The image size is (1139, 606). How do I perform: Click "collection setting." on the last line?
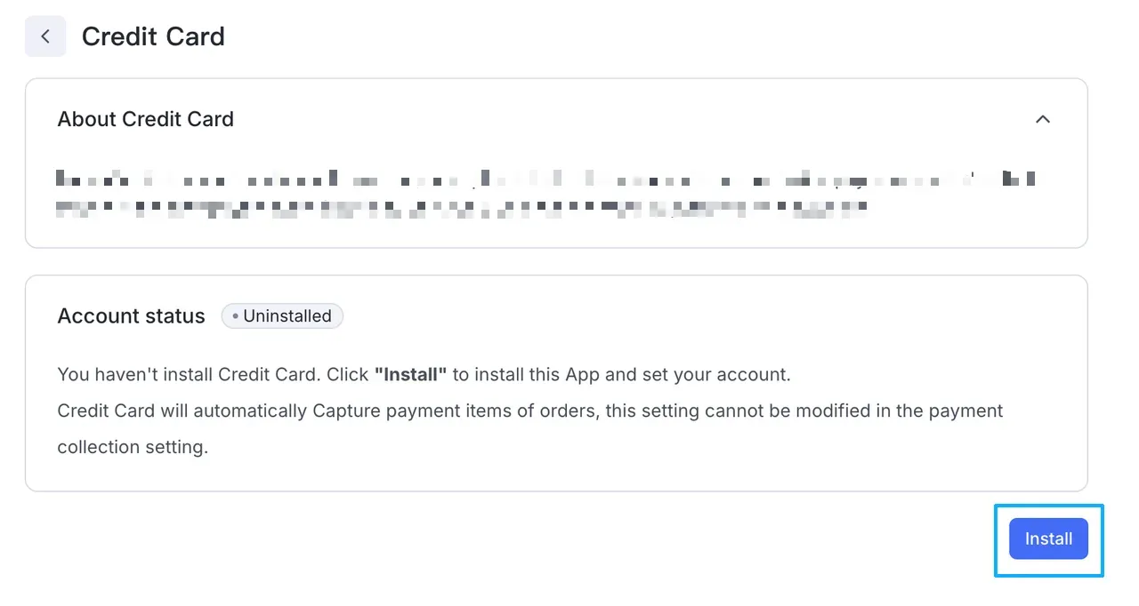point(133,447)
